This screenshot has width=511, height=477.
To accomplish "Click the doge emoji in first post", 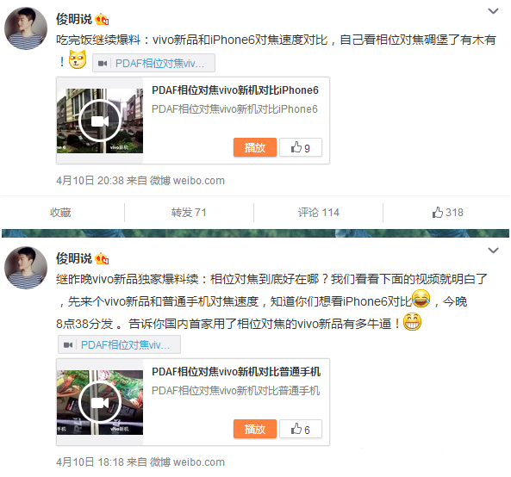I will 78,59.
